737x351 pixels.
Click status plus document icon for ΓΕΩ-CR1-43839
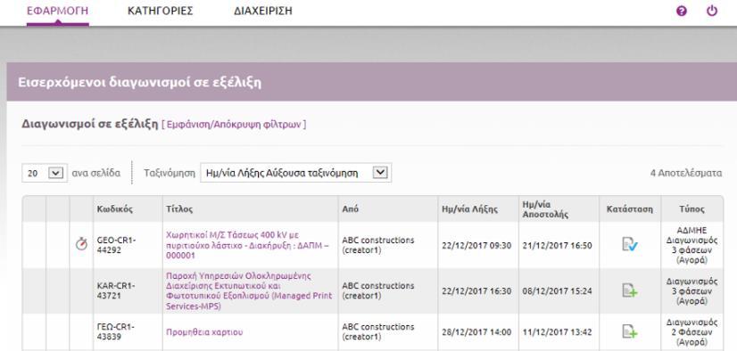click(629, 331)
